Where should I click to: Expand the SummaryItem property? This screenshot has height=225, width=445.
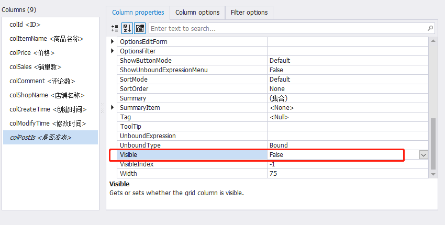[x=113, y=108]
